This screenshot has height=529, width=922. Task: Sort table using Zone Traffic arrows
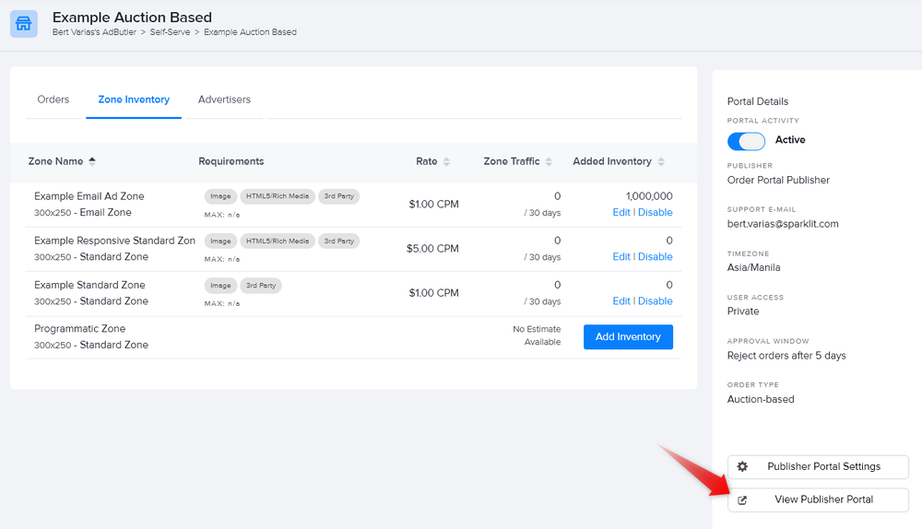click(549, 161)
